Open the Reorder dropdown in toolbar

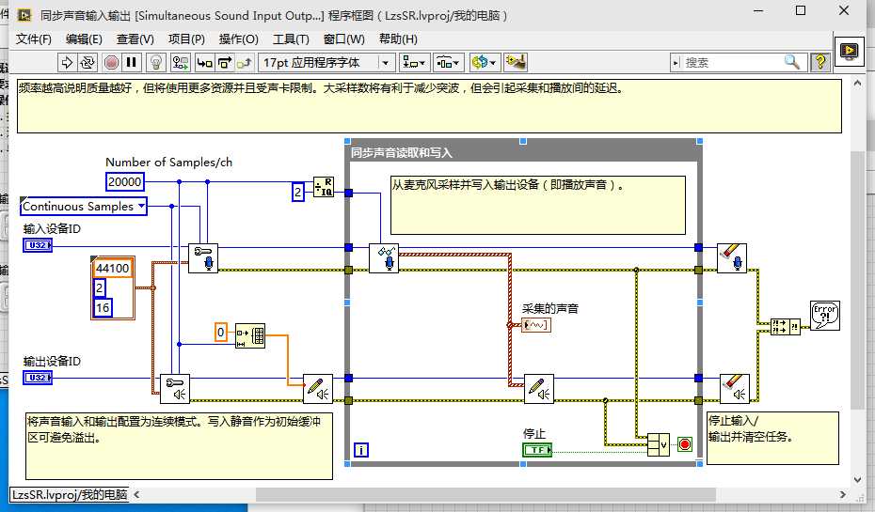[x=484, y=62]
